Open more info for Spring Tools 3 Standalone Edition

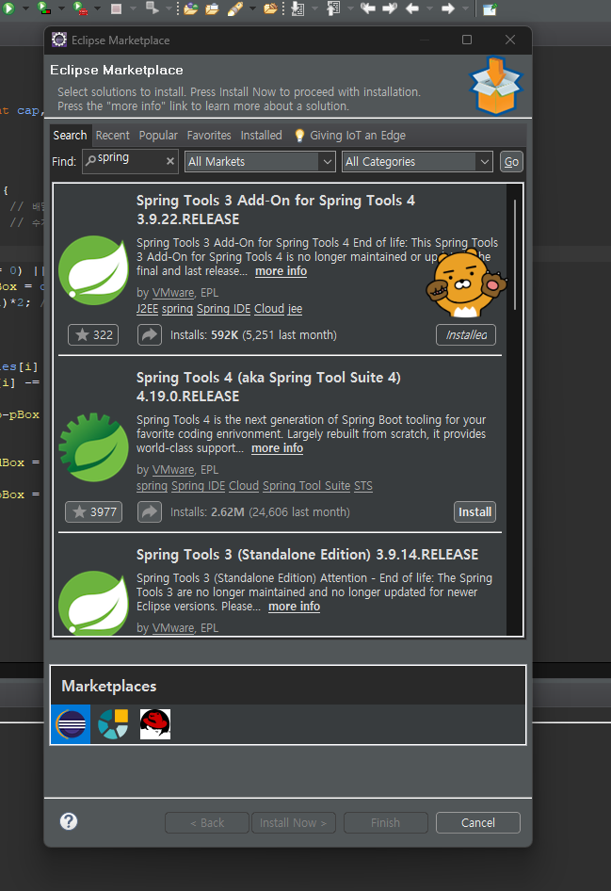[294, 607]
